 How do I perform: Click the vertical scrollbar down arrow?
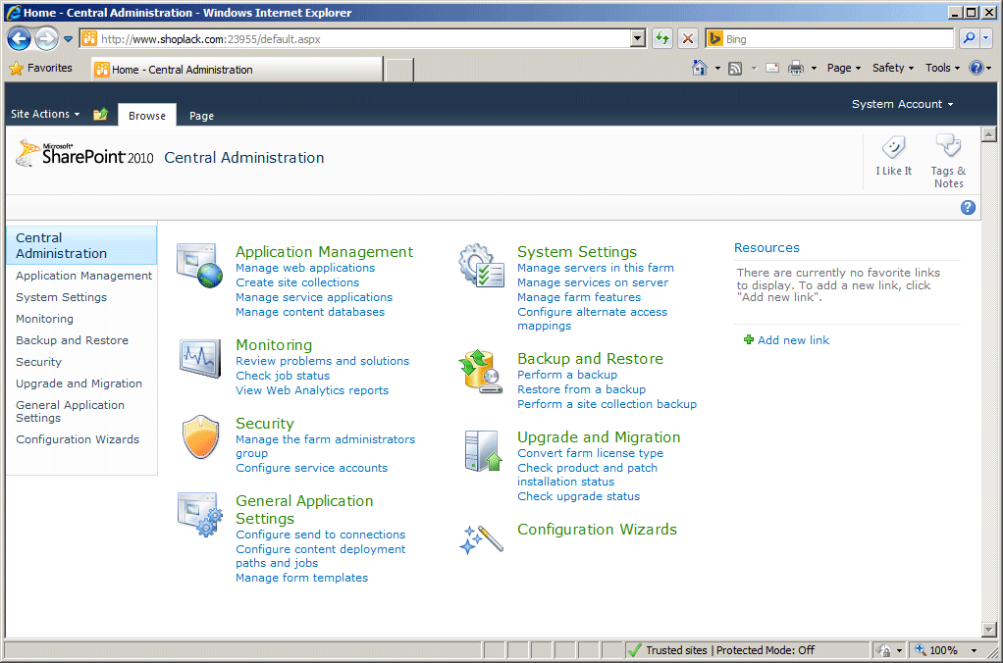(989, 629)
